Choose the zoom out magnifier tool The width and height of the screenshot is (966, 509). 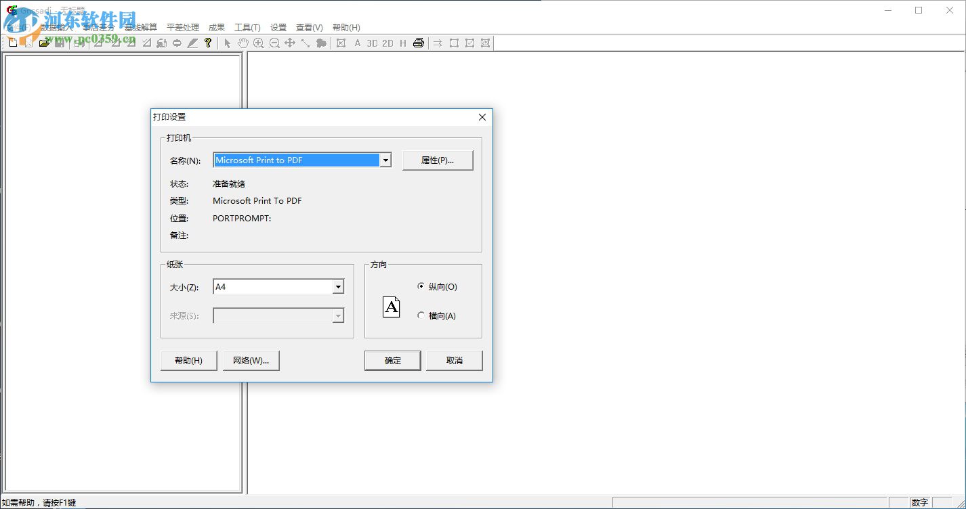(x=274, y=43)
